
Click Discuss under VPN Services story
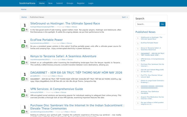(64, 92)
